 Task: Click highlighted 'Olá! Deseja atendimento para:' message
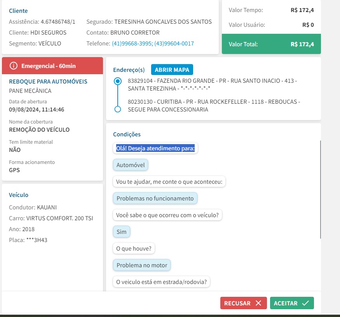(x=155, y=148)
